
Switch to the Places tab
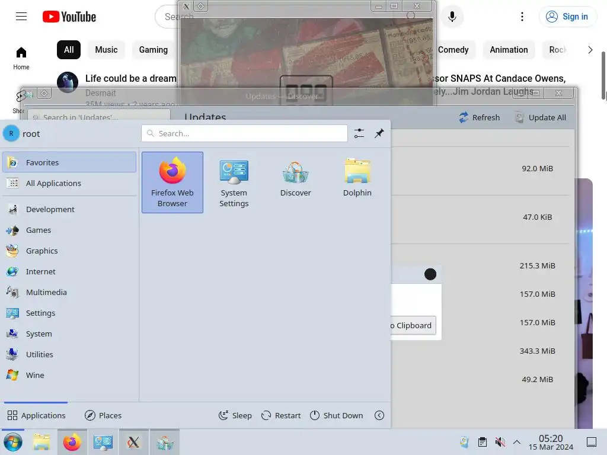(103, 415)
